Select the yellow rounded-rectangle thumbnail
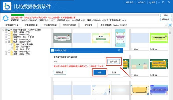173x100 pixels. click(140, 90)
